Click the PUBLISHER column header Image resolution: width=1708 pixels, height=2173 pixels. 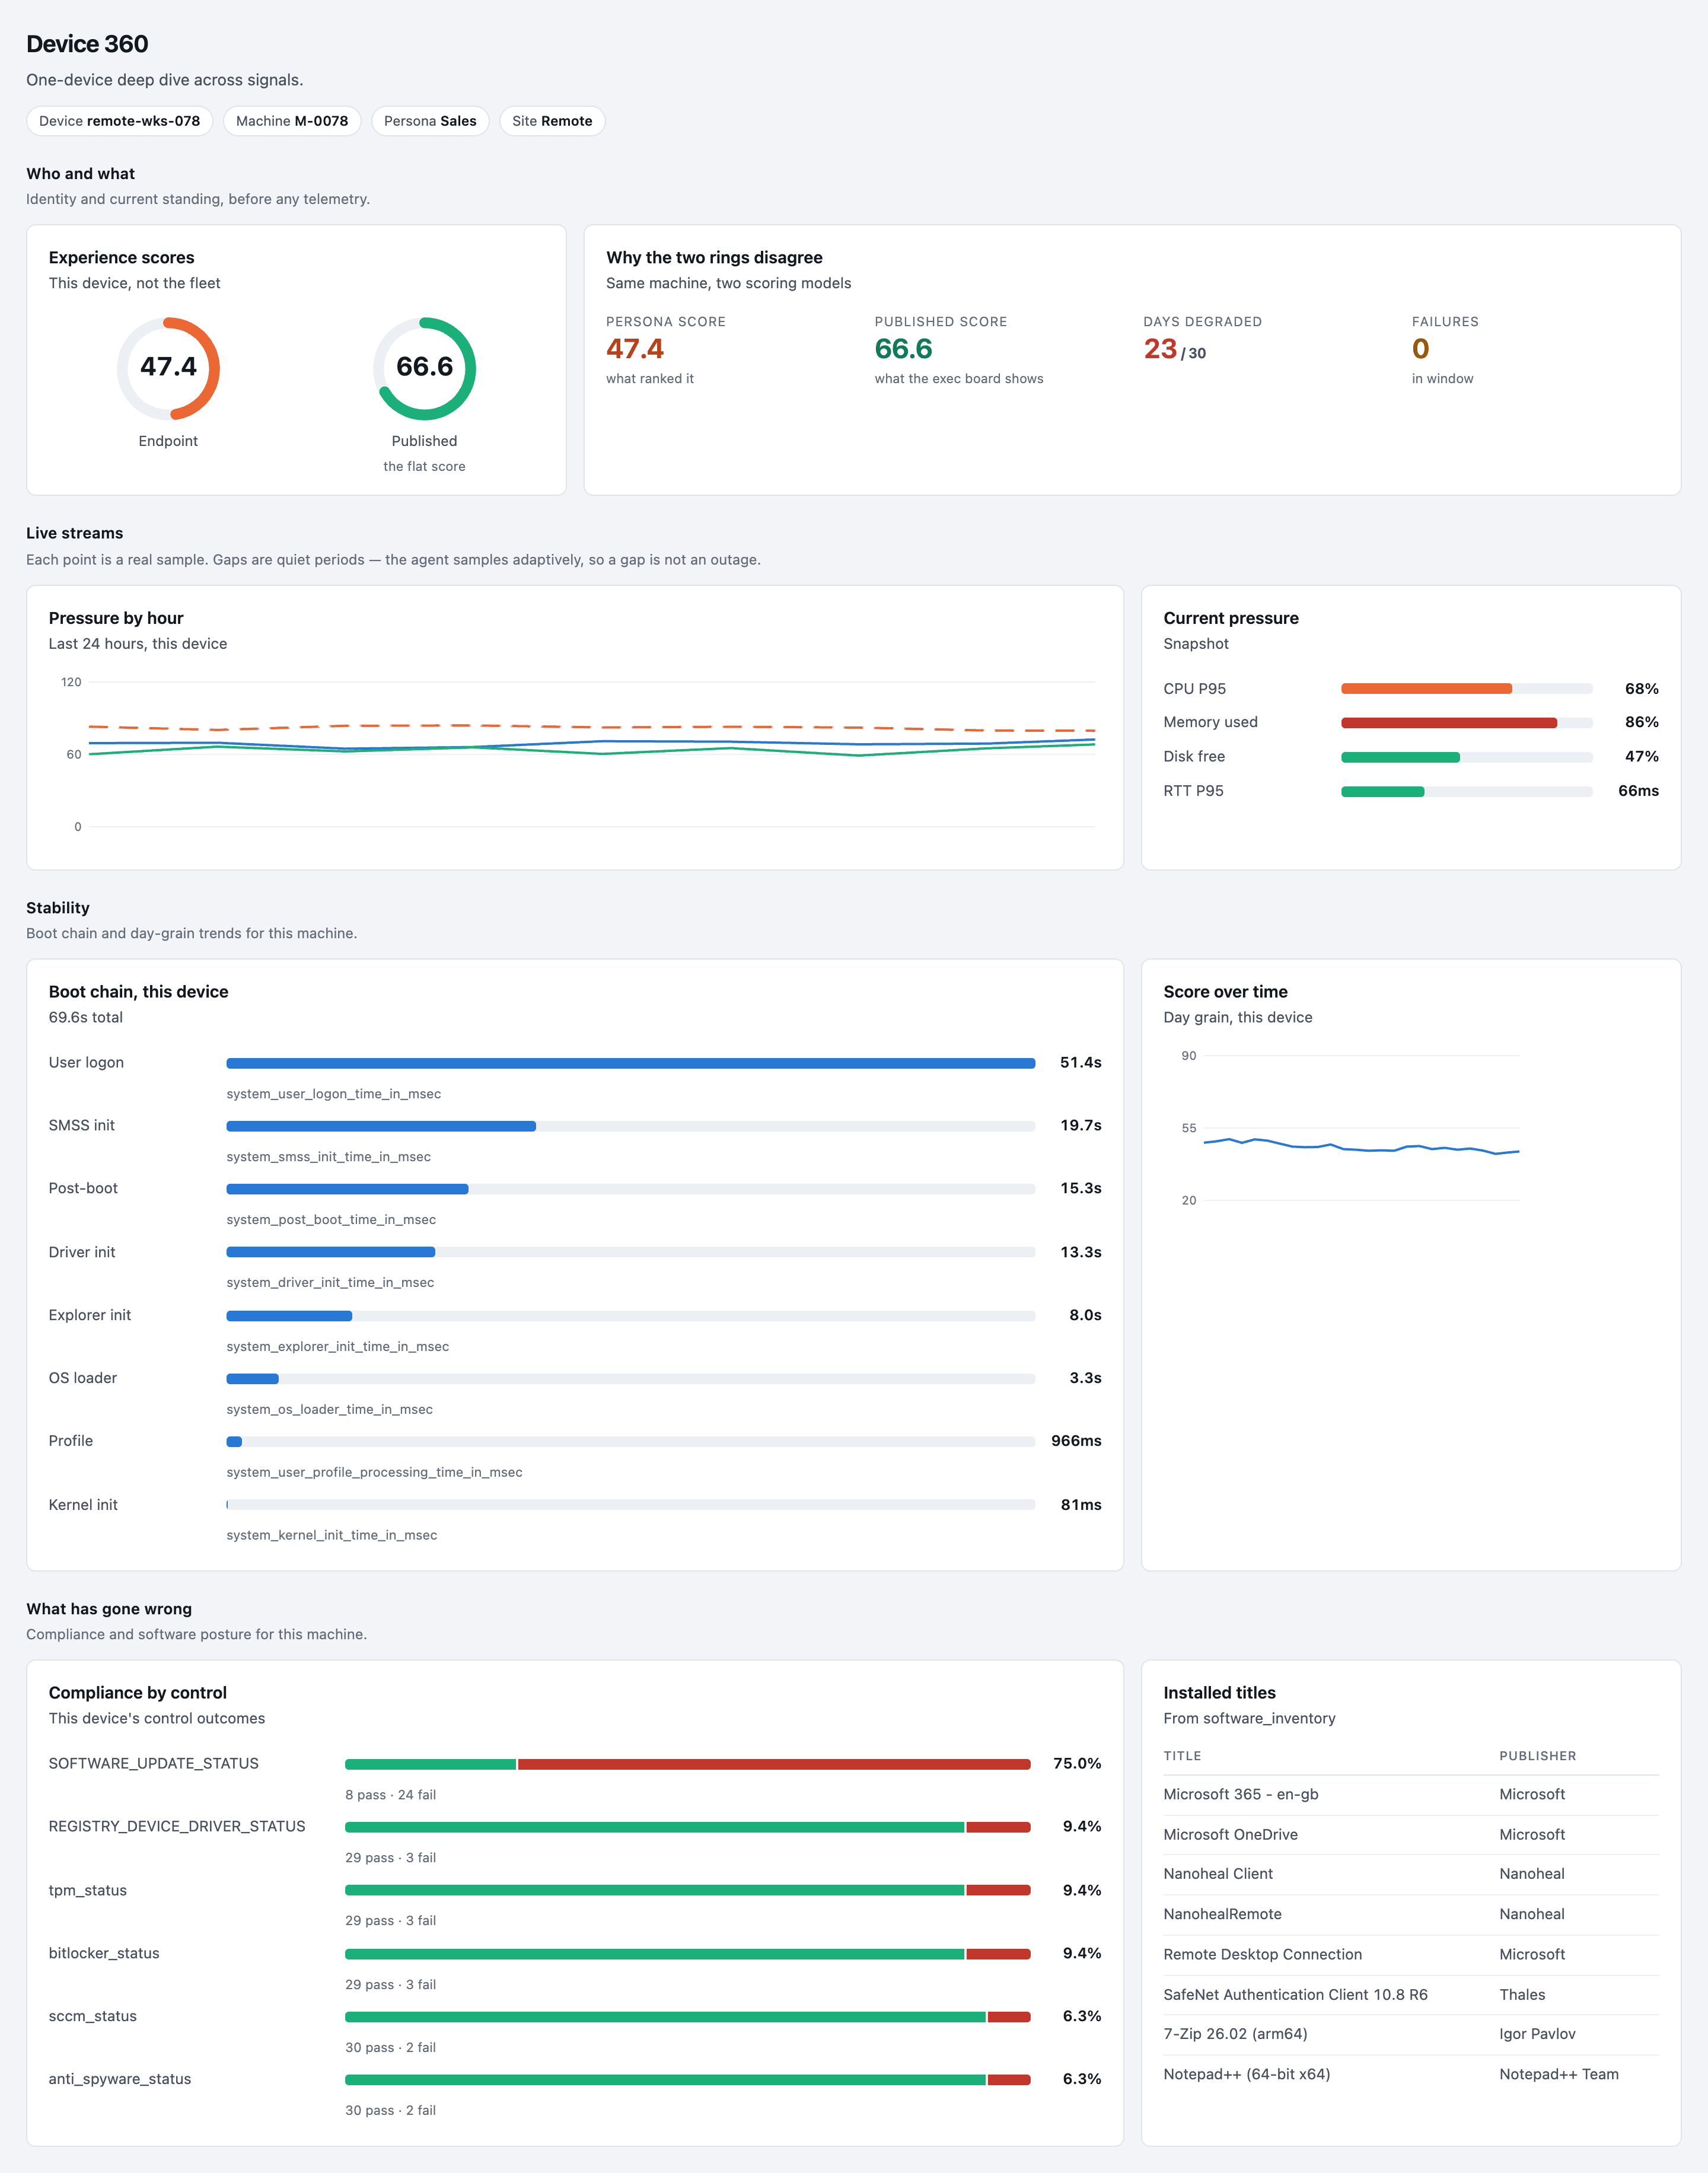coord(1538,1756)
